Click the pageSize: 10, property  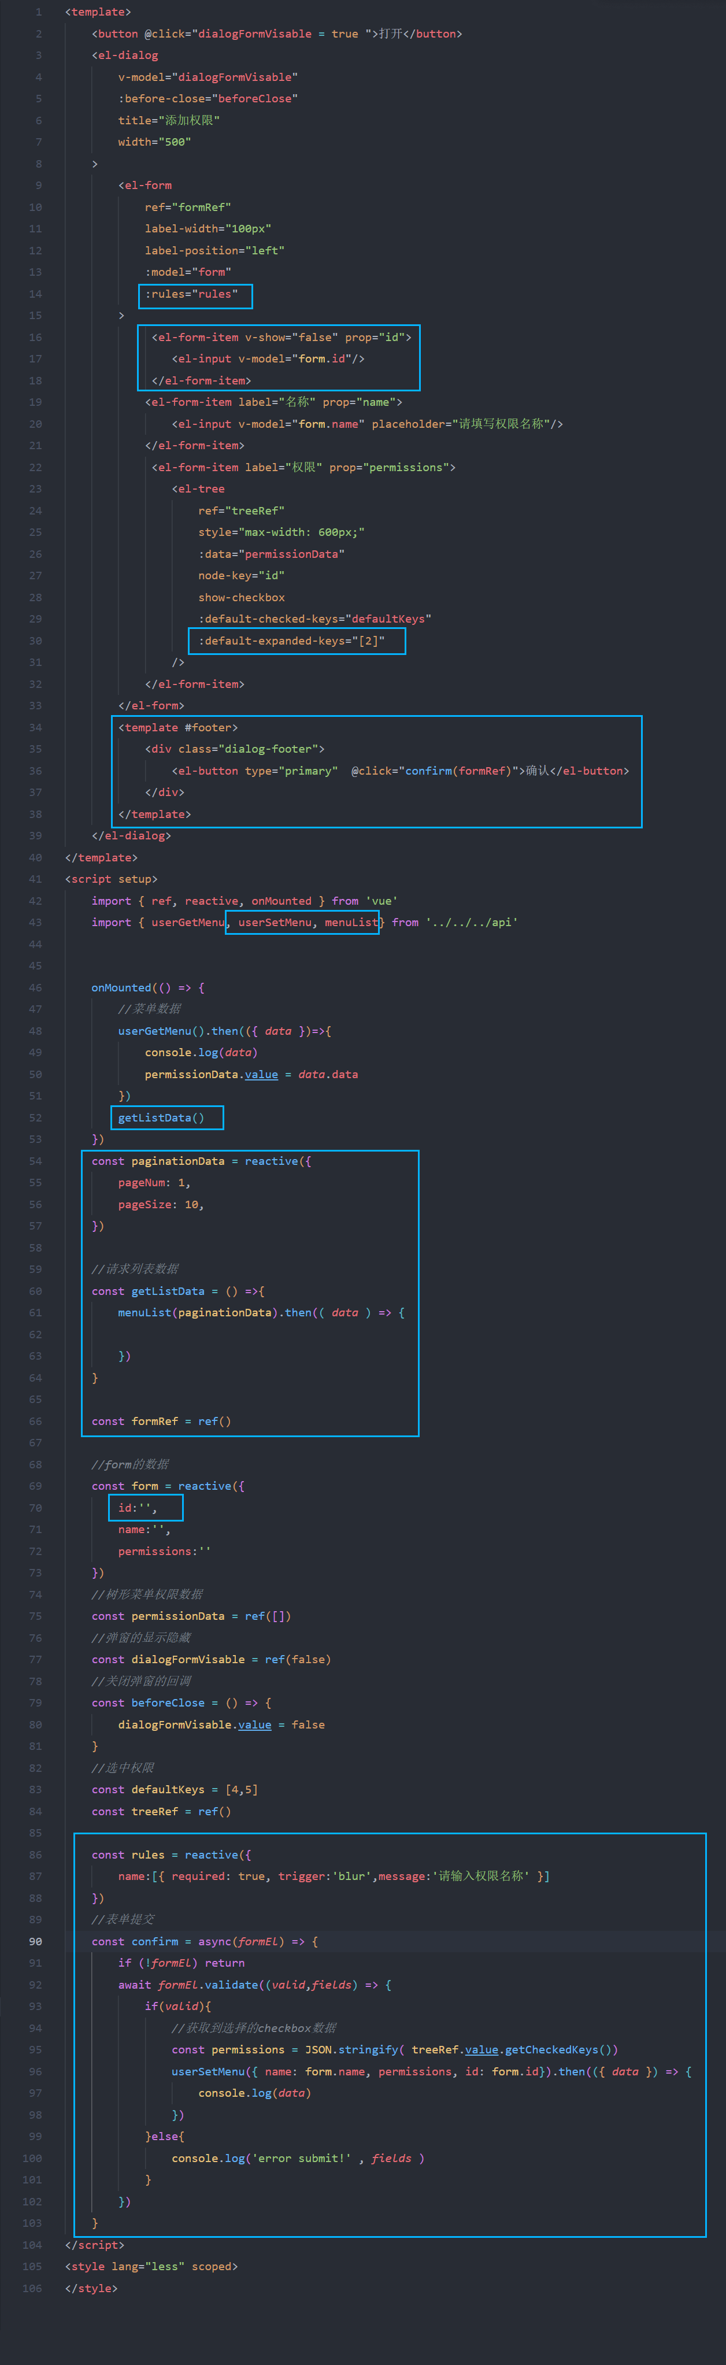click(x=161, y=1205)
